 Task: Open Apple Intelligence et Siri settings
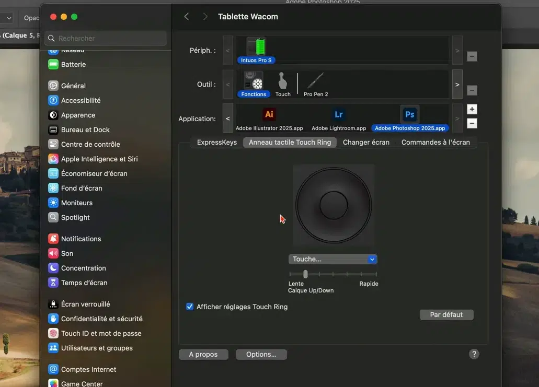[93, 159]
